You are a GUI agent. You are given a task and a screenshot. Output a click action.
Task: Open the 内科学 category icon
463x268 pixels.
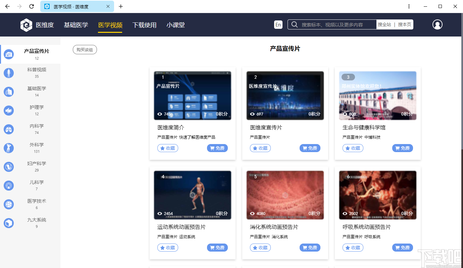(9, 129)
